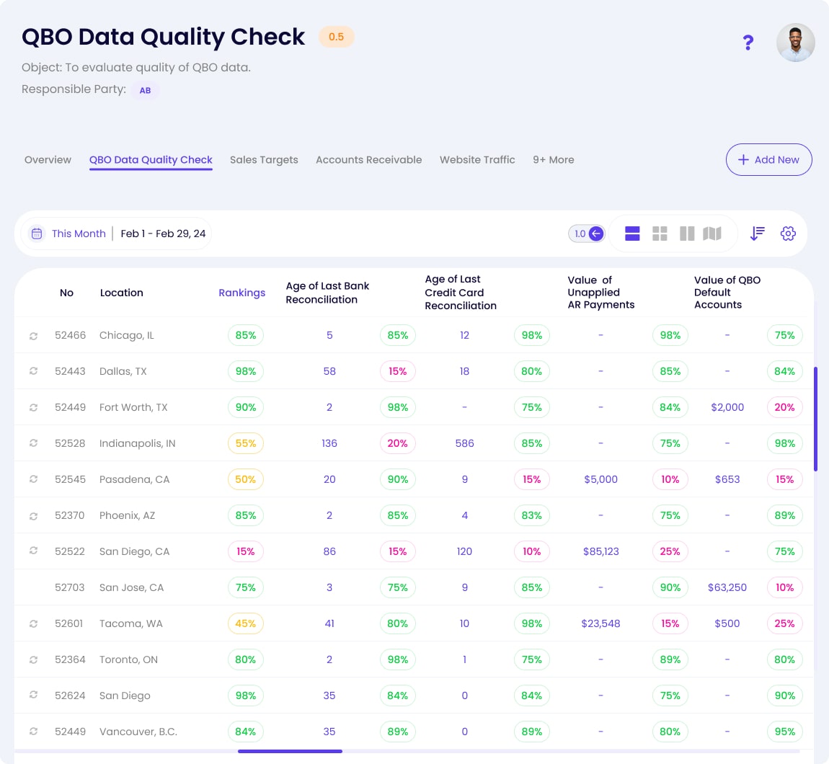The height and width of the screenshot is (764, 829).
Task: Click the Phoenix, AZ location
Action: [x=128, y=515]
